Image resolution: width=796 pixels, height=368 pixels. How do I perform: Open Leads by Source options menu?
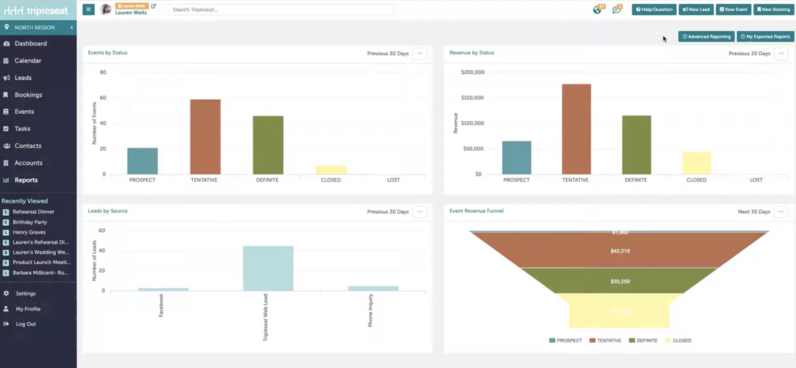pos(419,211)
